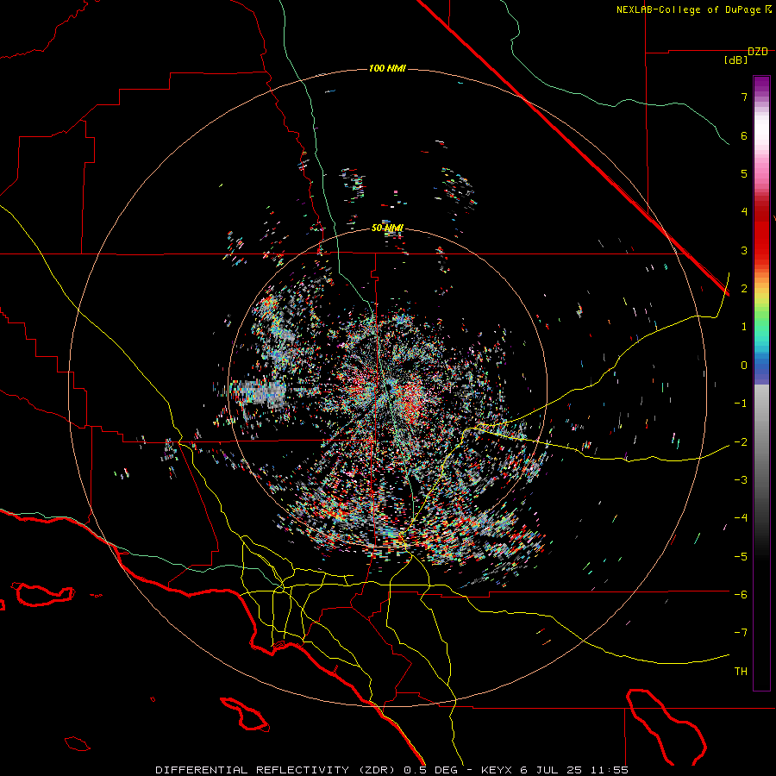This screenshot has height=776, width=776.
Task: Click the 0 value on the dB scale
Action: (x=744, y=366)
